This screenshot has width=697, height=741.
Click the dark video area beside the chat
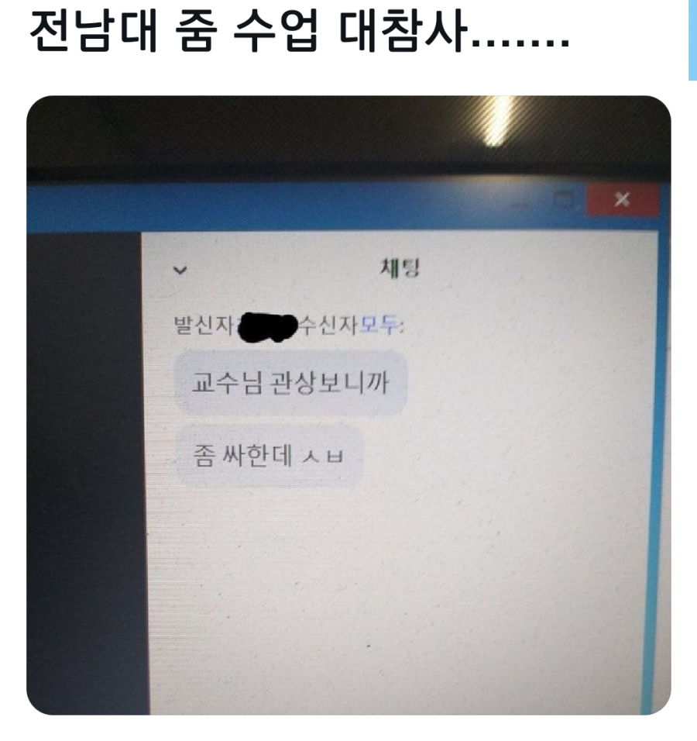point(86,473)
